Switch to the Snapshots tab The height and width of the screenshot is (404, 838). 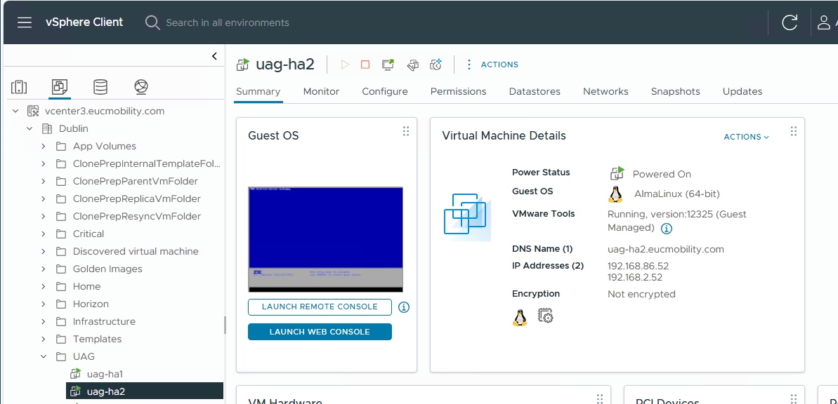(x=675, y=91)
